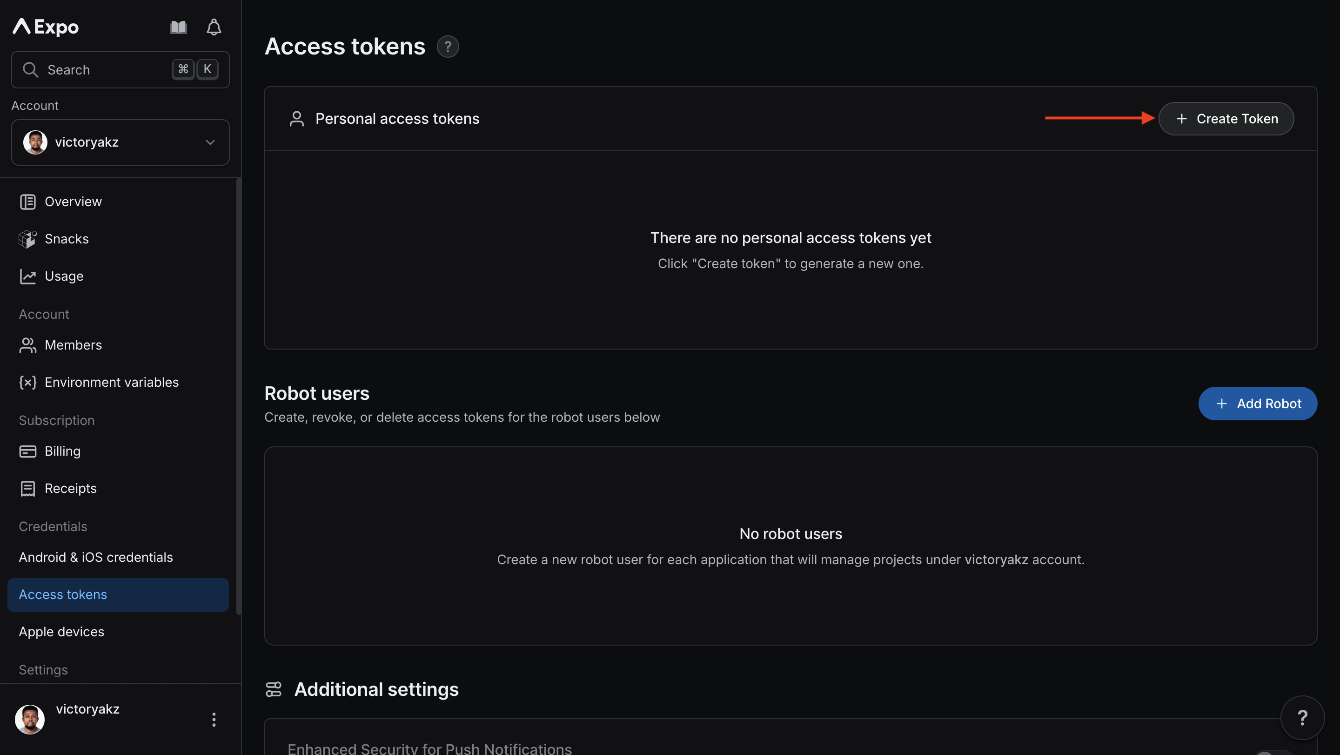
Task: Select the Environment variables braces icon
Action: (28, 383)
